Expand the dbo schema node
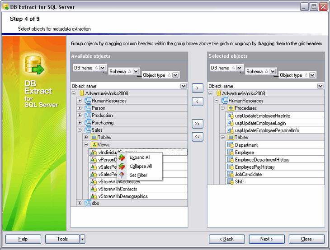 tap(80, 203)
